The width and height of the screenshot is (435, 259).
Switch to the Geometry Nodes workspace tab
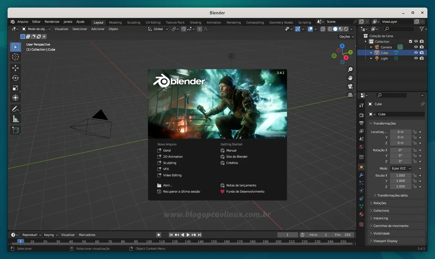click(281, 22)
